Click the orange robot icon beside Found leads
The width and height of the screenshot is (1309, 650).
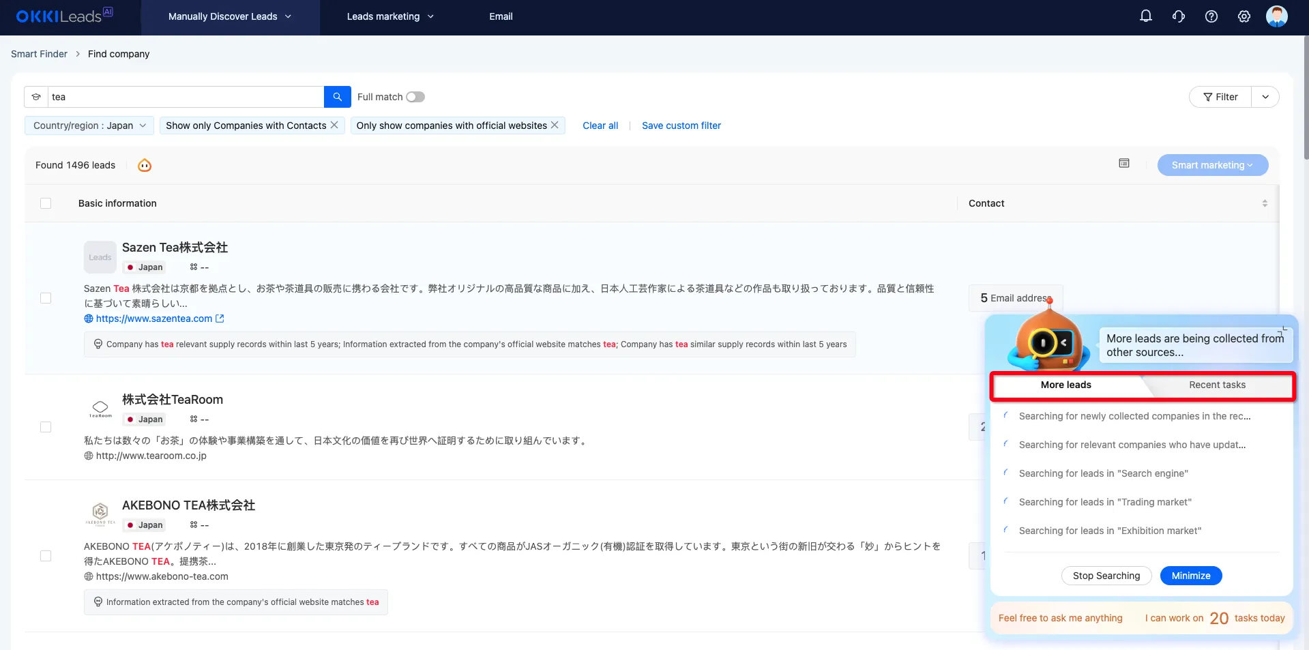145,165
